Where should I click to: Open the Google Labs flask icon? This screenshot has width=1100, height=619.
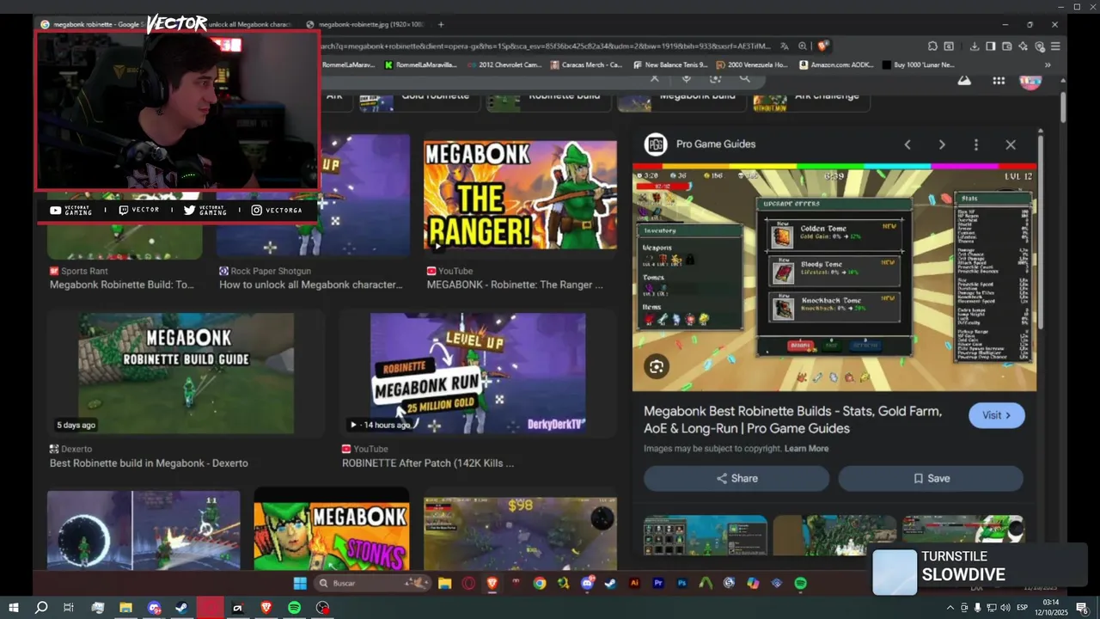coord(964,80)
